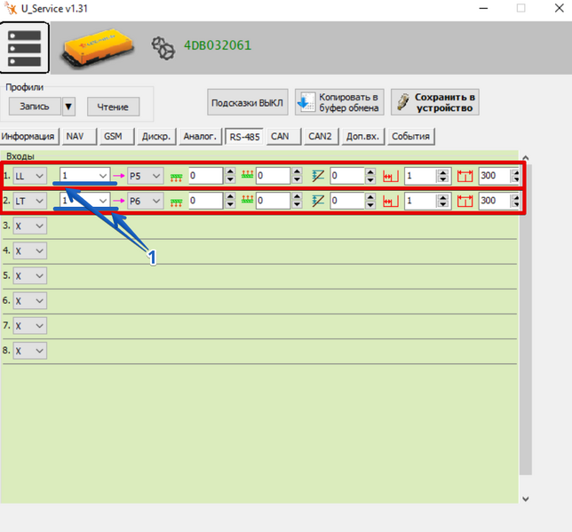Image resolution: width=572 pixels, height=532 pixels.
Task: Increase the first stepper value in row 1
Action: point(230,172)
